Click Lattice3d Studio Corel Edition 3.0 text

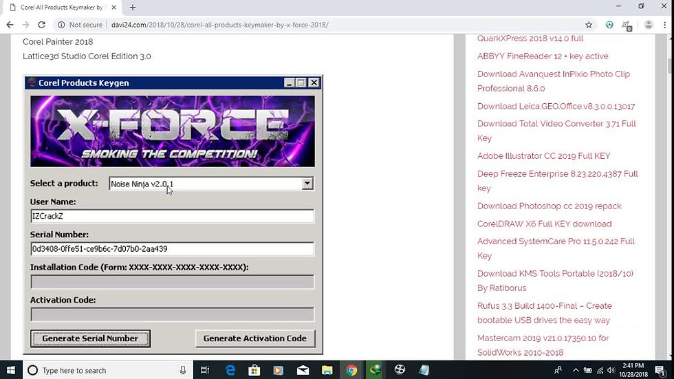[87, 56]
